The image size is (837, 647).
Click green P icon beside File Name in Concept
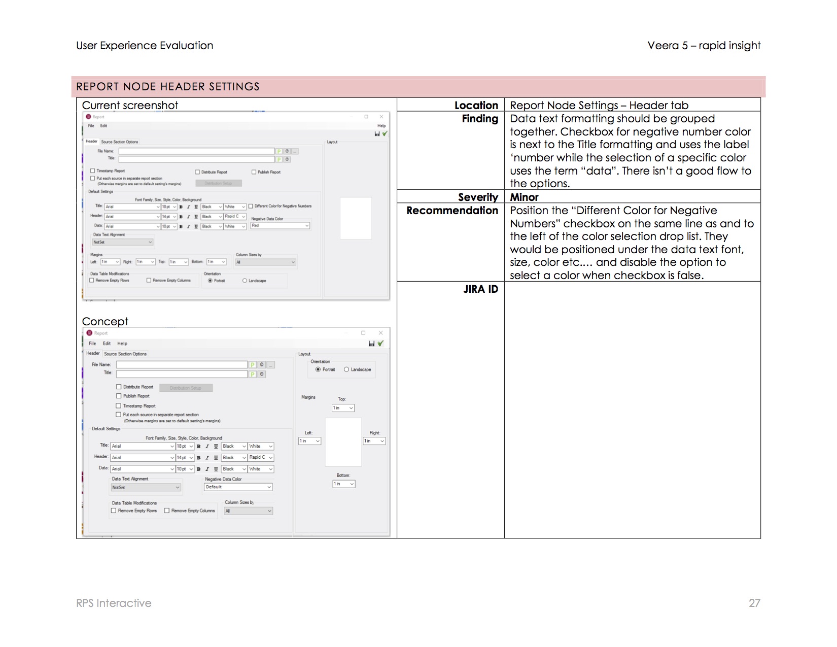point(252,365)
